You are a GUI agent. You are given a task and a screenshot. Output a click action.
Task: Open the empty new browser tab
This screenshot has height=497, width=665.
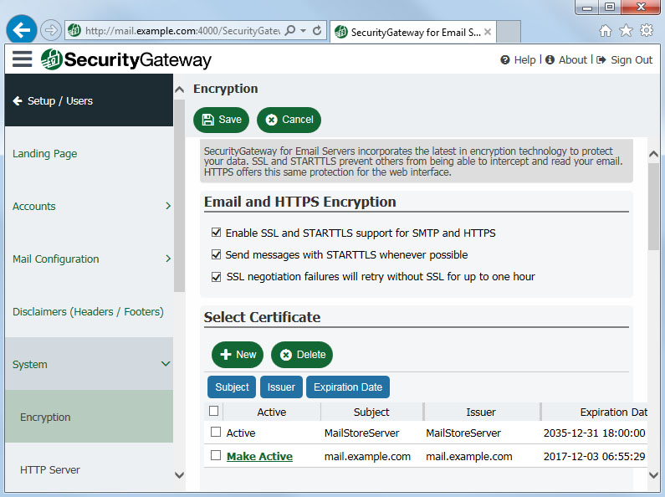tap(509, 32)
